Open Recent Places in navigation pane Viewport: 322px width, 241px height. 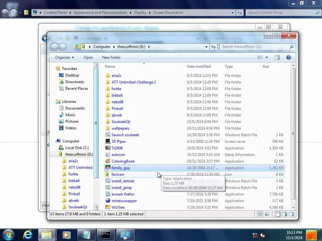pyautogui.click(x=77, y=88)
